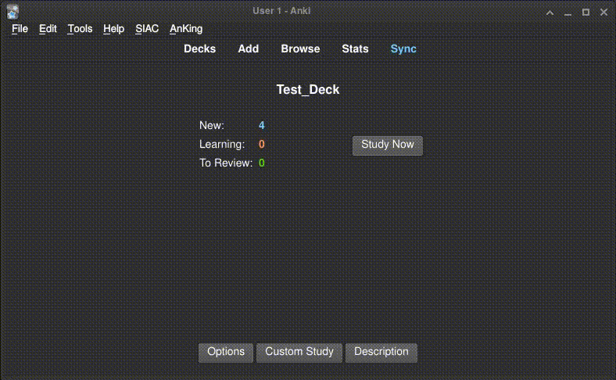
Task: Open the deck Description editor
Action: (x=381, y=352)
